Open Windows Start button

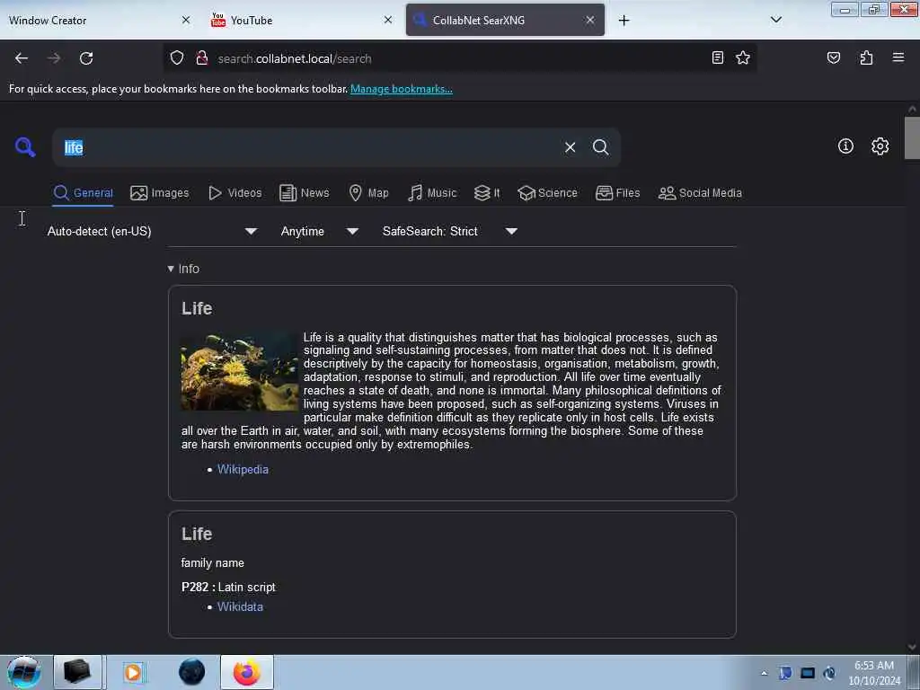click(x=24, y=672)
